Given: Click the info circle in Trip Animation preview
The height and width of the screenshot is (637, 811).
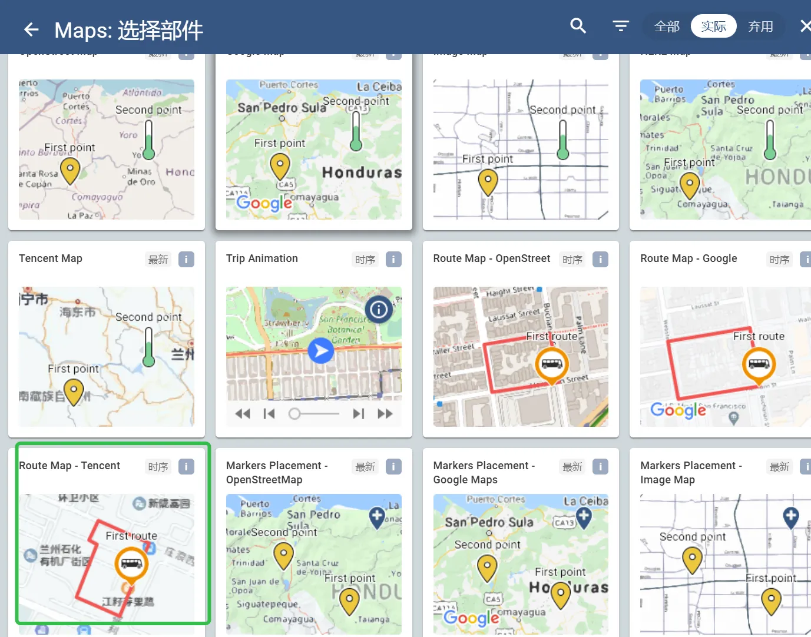Looking at the screenshot, I should (379, 309).
